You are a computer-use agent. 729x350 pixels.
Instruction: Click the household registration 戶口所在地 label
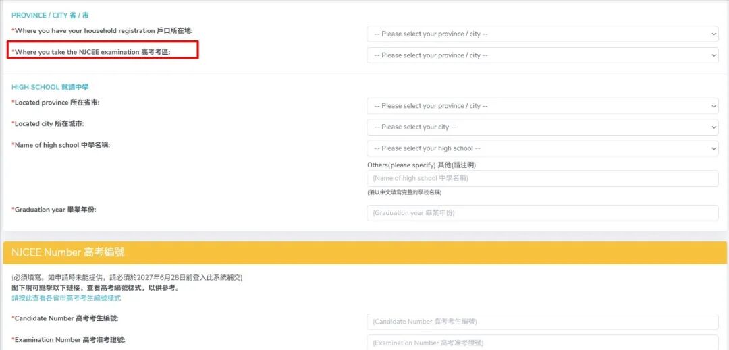103,30
